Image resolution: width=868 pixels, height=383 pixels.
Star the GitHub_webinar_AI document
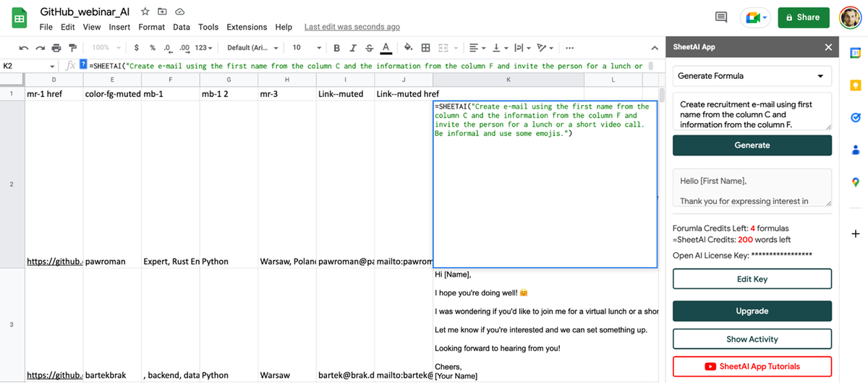[x=145, y=13]
